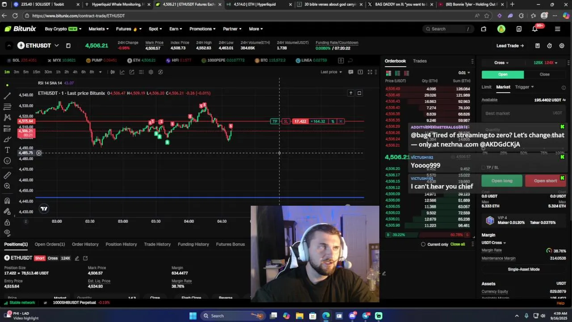Select the Limit order tab
Screen dimensions: 572x322
[x=486, y=87]
